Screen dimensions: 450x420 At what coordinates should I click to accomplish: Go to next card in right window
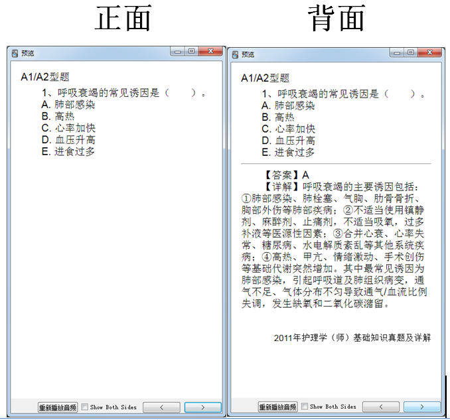coord(422,407)
